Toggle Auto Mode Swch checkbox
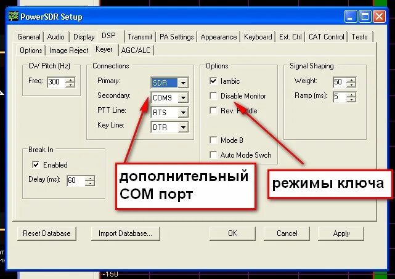This screenshot has width=395, height=279. pos(213,155)
